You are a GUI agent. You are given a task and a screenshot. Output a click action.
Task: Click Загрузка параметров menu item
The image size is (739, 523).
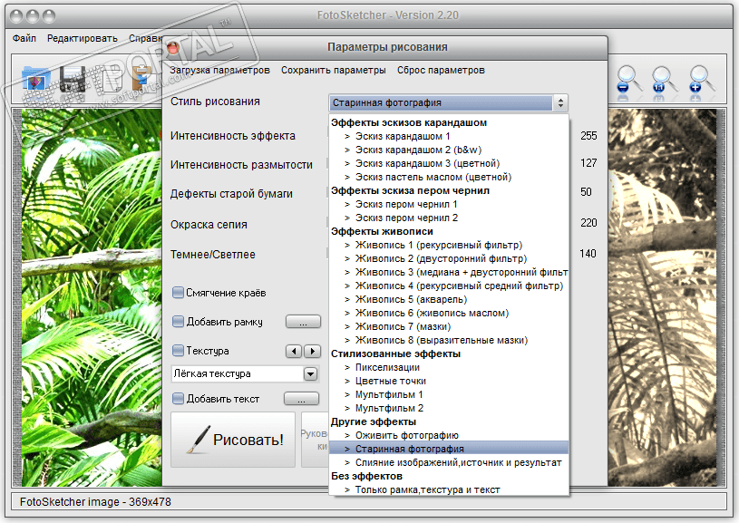click(219, 70)
